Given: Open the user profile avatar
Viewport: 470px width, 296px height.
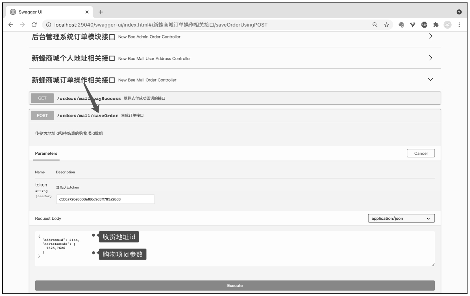Looking at the screenshot, I should point(447,25).
